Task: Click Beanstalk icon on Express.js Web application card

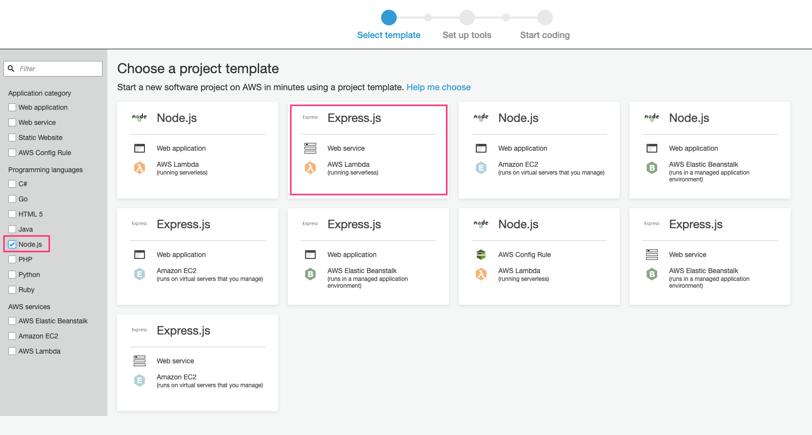Action: (x=310, y=275)
